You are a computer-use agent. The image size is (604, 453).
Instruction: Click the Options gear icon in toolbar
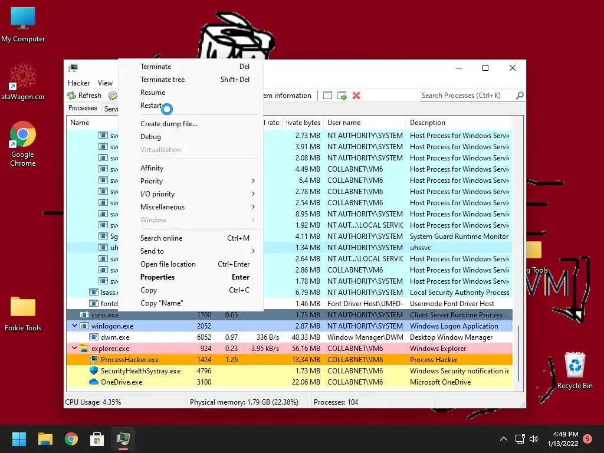[113, 96]
